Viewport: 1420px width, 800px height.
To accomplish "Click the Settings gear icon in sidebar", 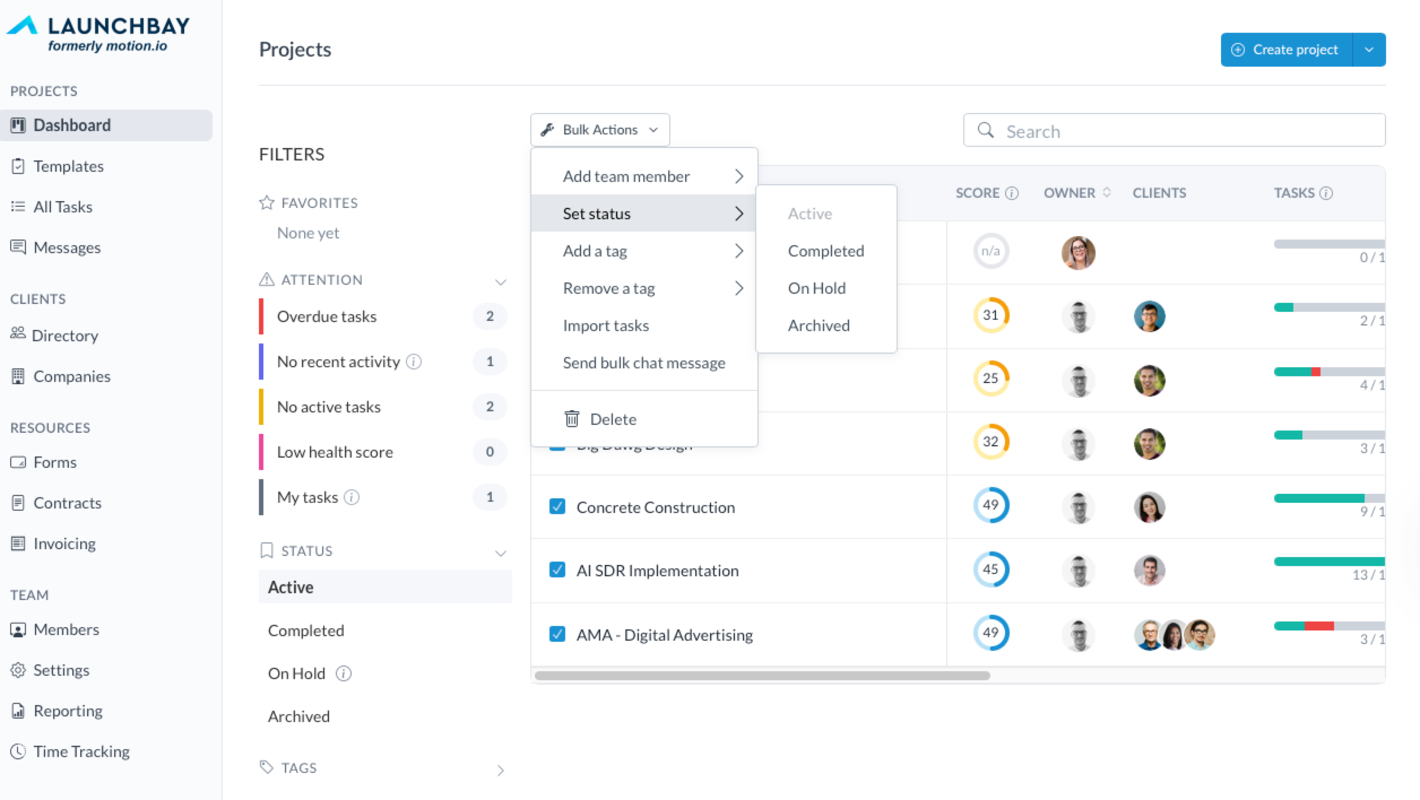I will coord(18,670).
